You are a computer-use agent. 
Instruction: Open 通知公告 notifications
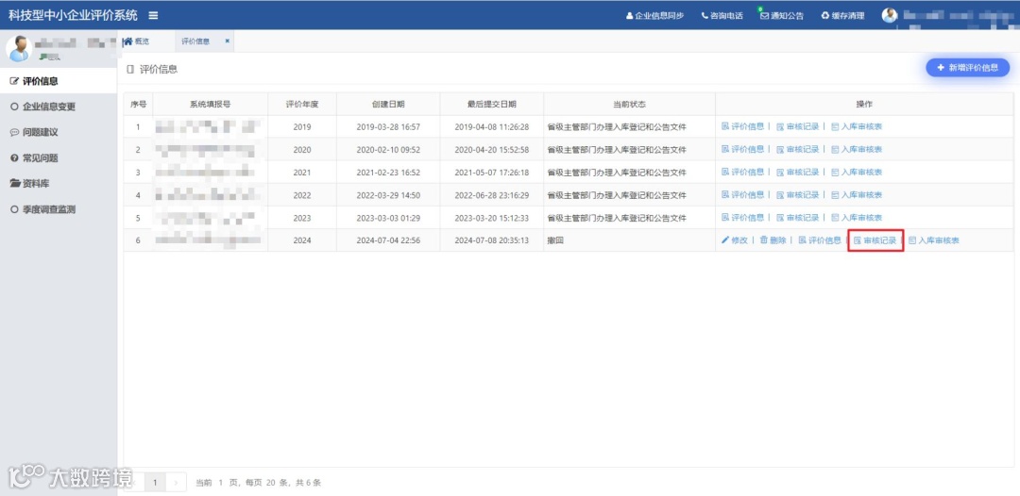(x=782, y=16)
